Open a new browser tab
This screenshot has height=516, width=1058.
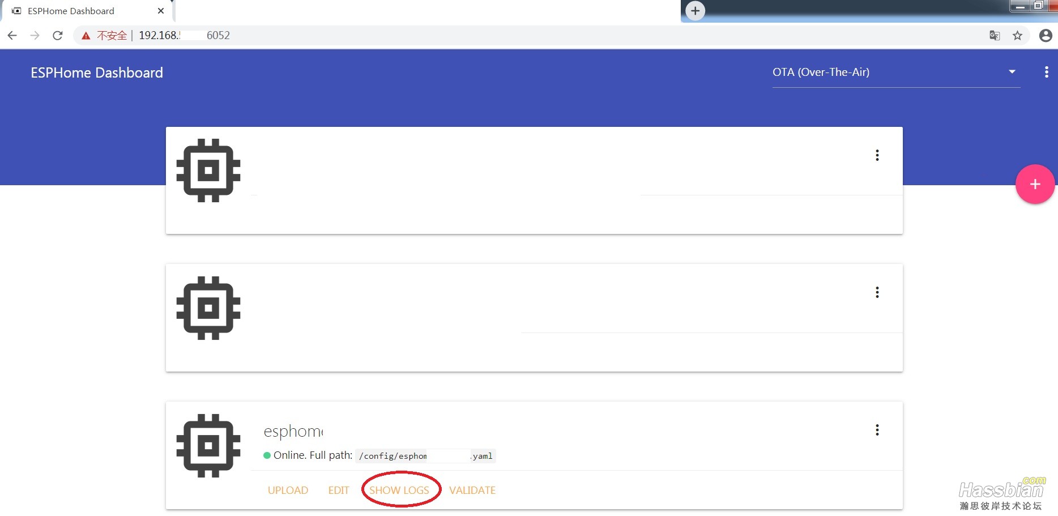coord(696,11)
